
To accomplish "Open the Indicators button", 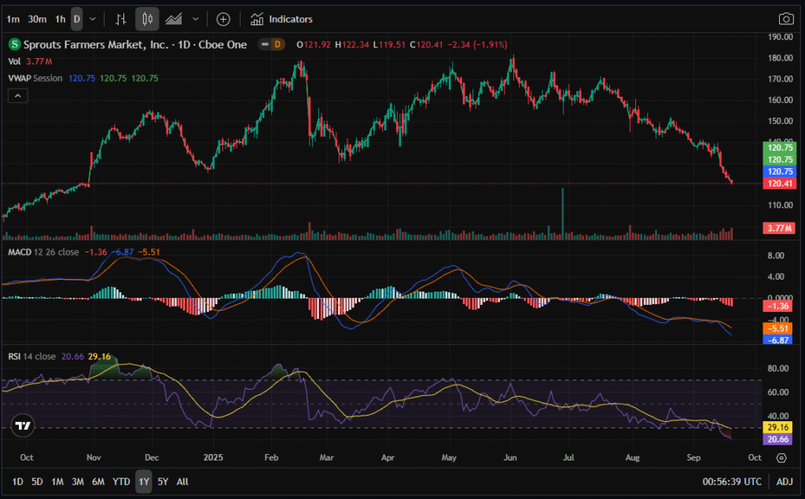I will click(x=281, y=19).
